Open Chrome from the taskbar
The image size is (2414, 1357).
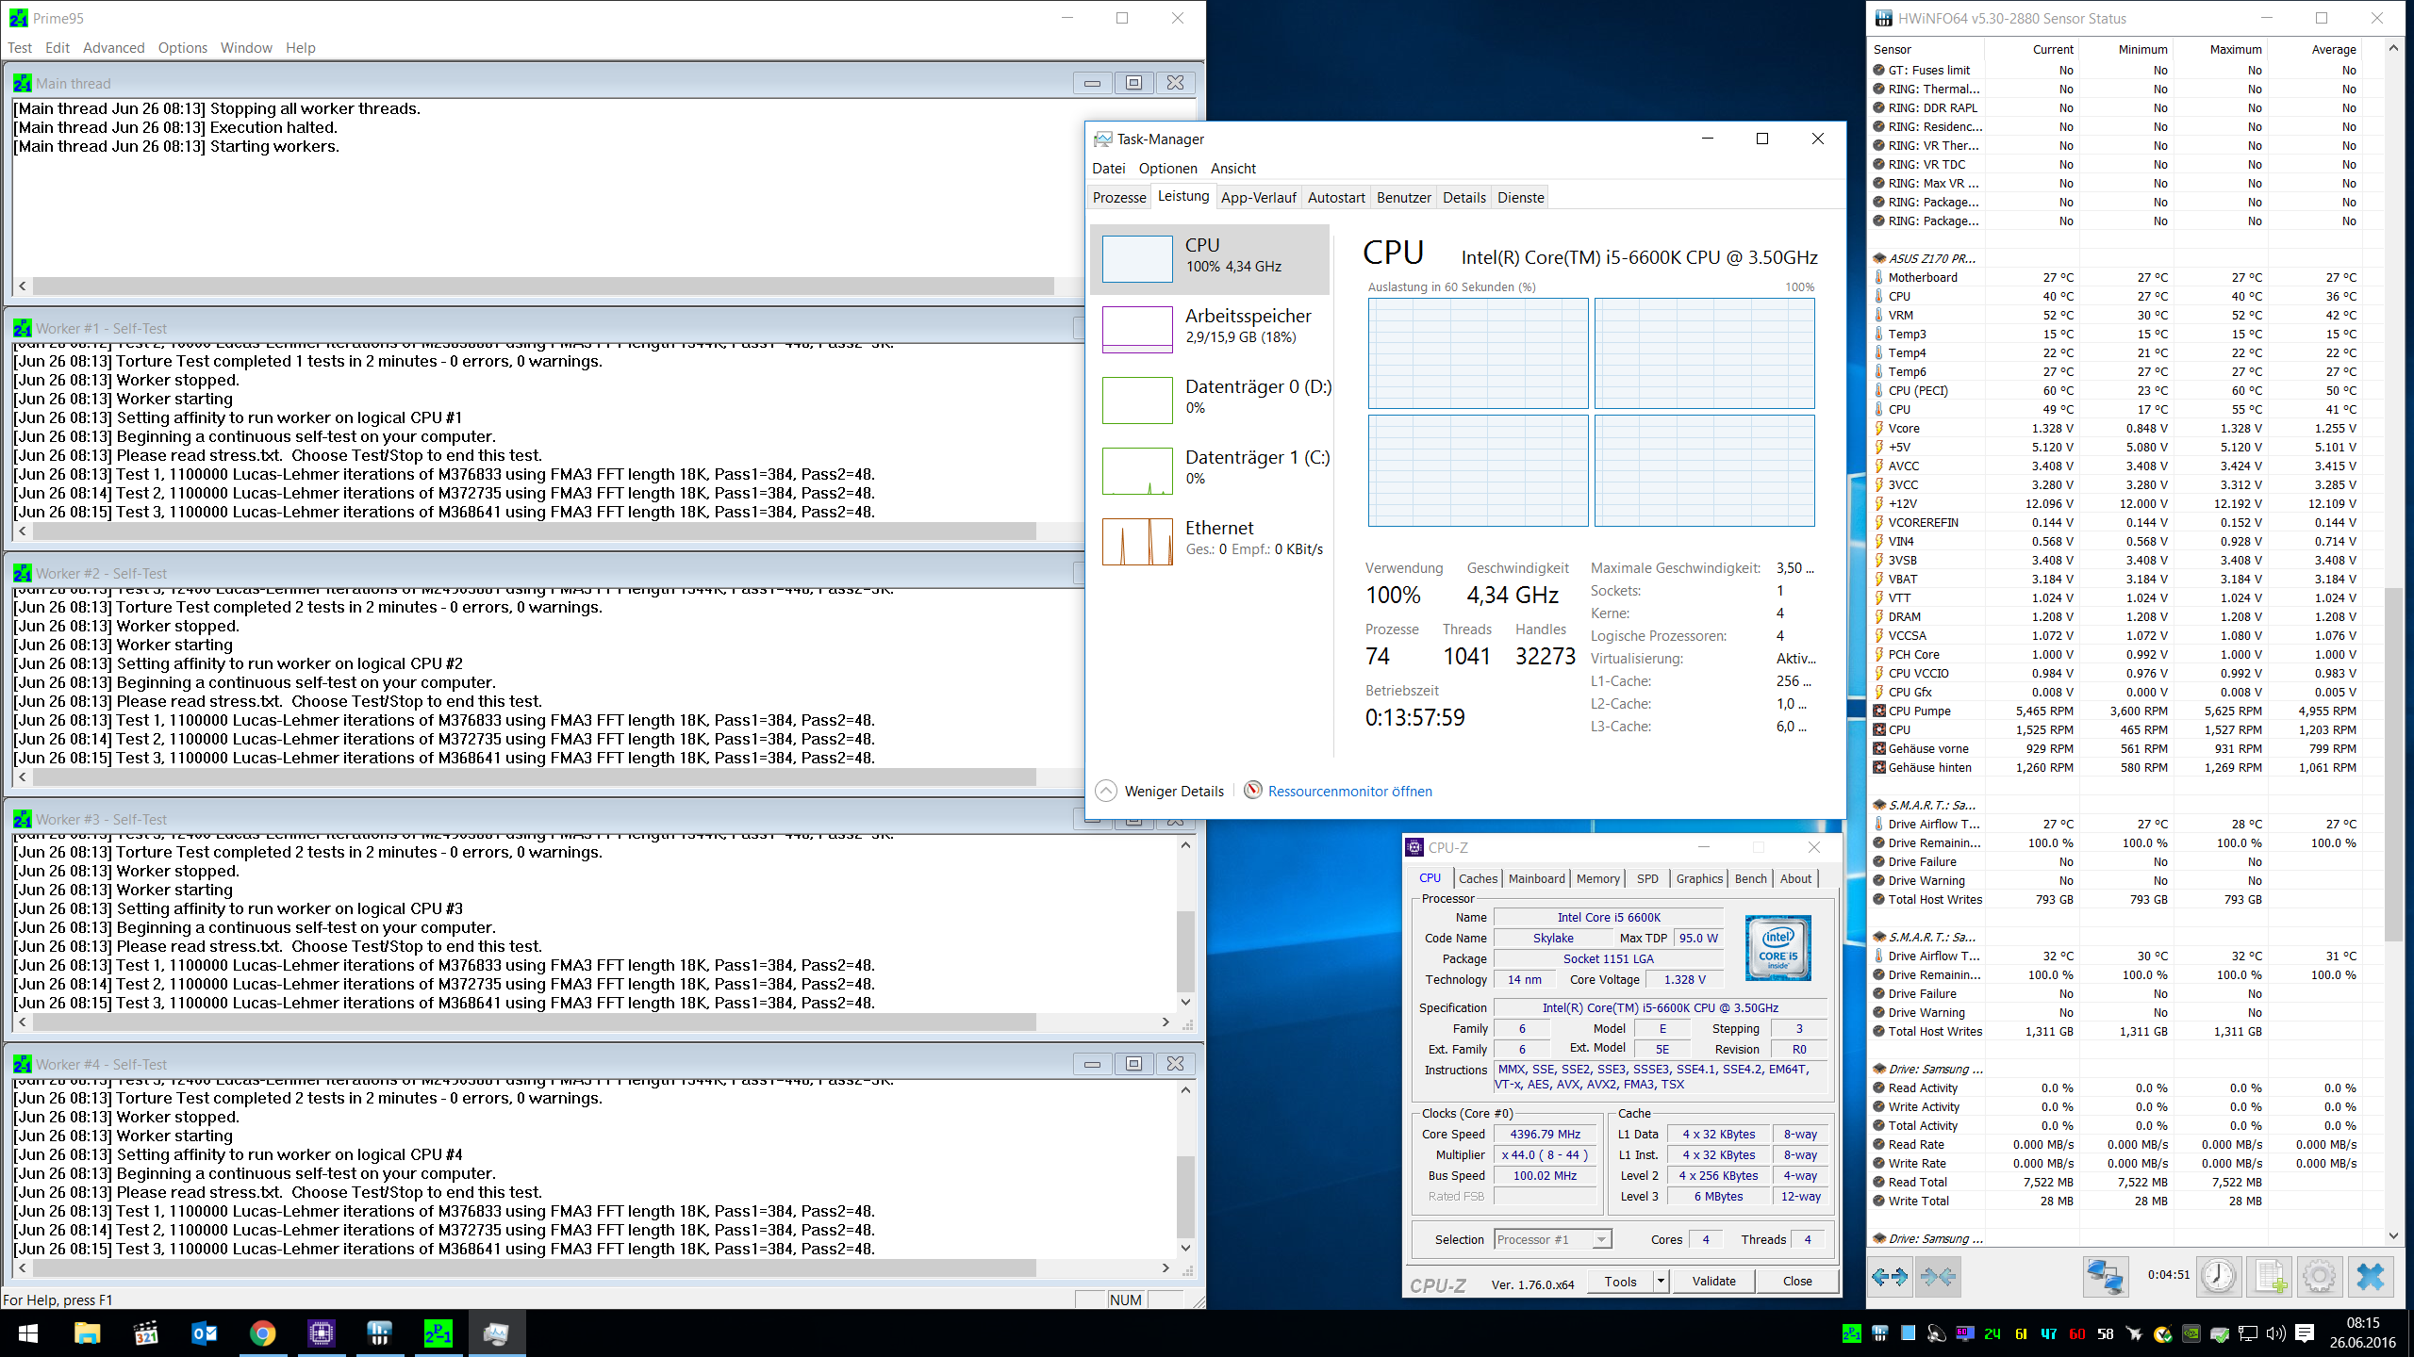coord(262,1333)
